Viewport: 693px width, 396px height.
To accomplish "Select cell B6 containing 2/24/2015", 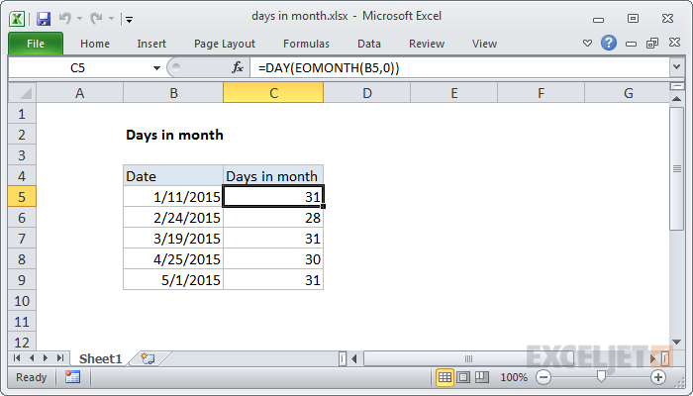I will (x=173, y=217).
